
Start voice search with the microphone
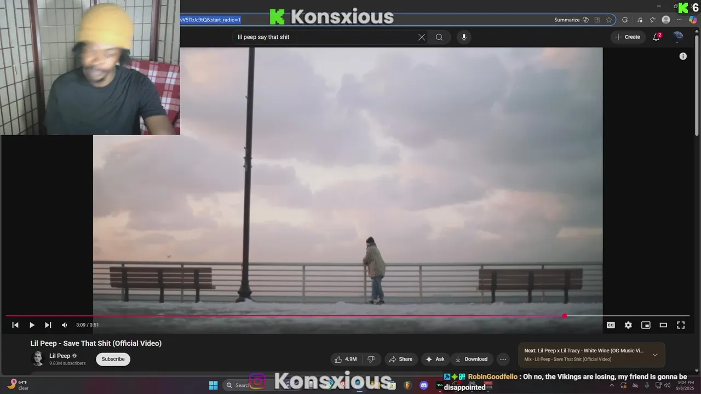click(464, 37)
